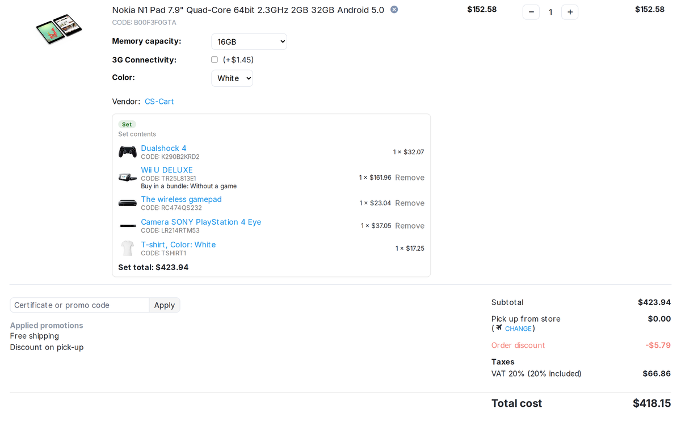The image size is (681, 434).
Task: Click the airplane icon beside CHANGE
Action: [499, 328]
